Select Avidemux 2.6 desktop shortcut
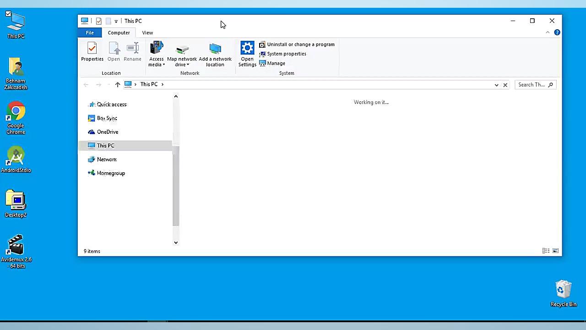Screen dimensions: 586x330 [x=16, y=252]
